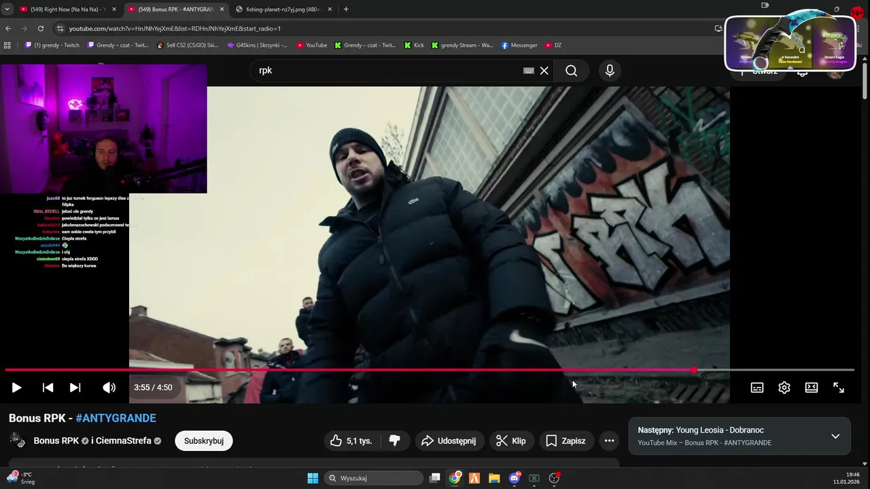Open the Udostępnij share dialog
The image size is (870, 489).
(449, 441)
